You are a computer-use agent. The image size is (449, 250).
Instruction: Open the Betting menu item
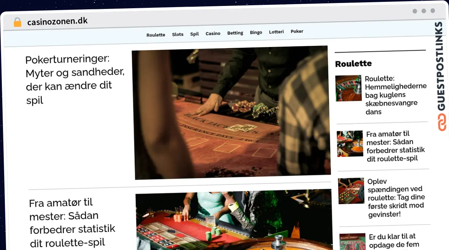[x=235, y=33]
